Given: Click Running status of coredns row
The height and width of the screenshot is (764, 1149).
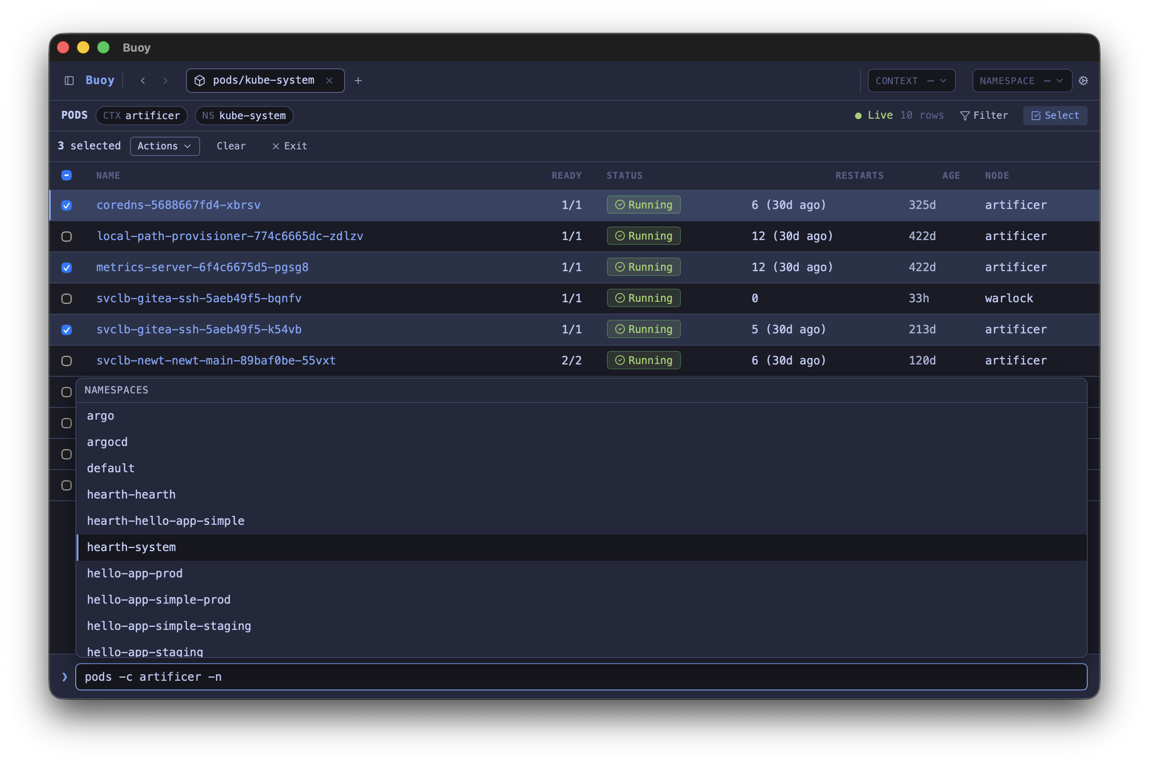Looking at the screenshot, I should pos(643,205).
